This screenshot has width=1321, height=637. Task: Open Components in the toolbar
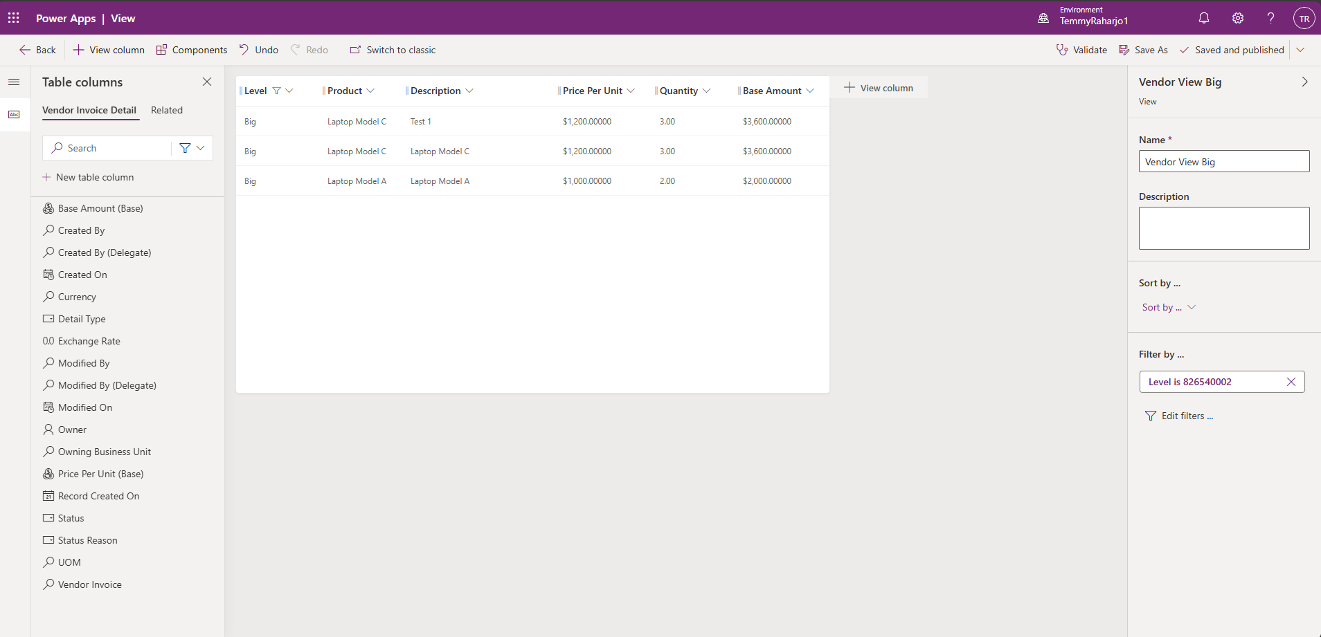point(192,50)
